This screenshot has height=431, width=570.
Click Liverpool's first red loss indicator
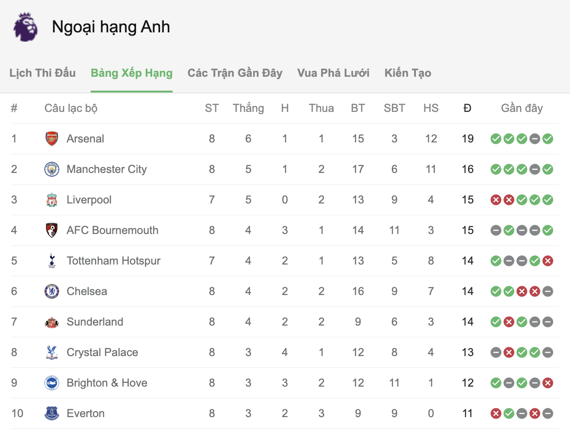[x=496, y=200]
